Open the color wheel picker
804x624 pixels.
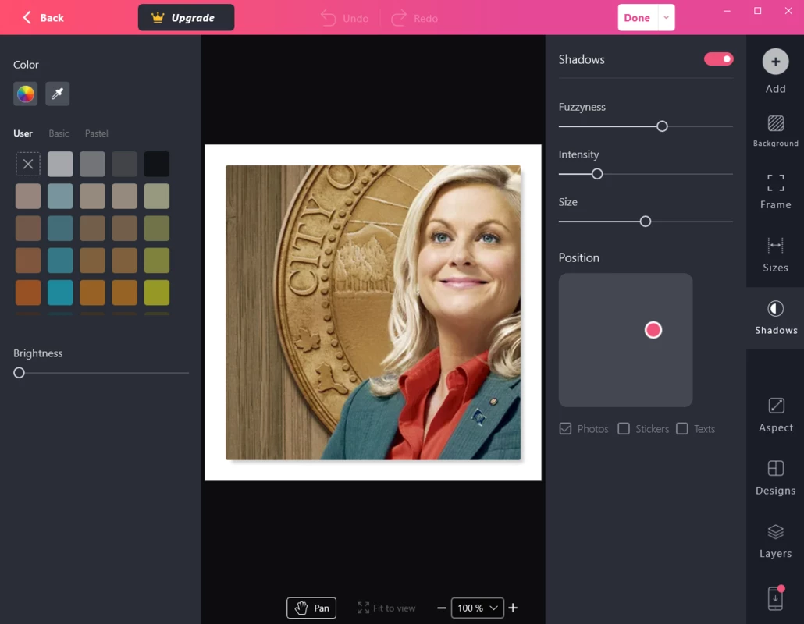point(26,94)
